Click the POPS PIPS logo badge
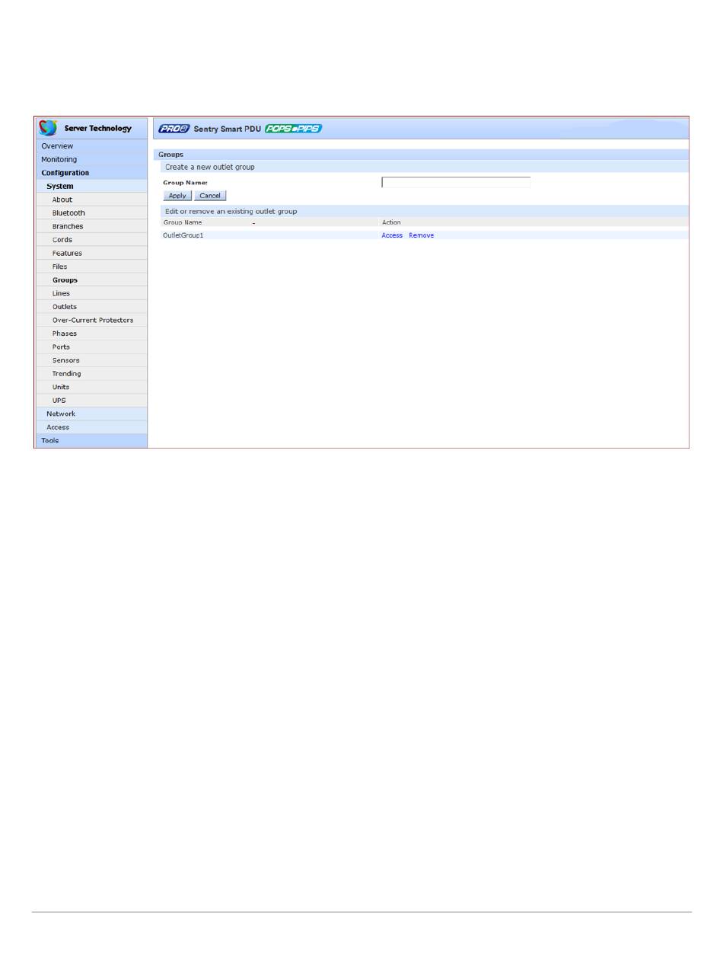The height and width of the screenshot is (955, 723). pos(294,129)
